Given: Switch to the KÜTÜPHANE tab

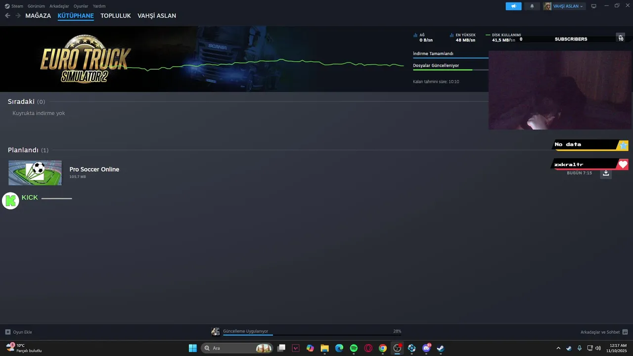Looking at the screenshot, I should click(x=76, y=16).
